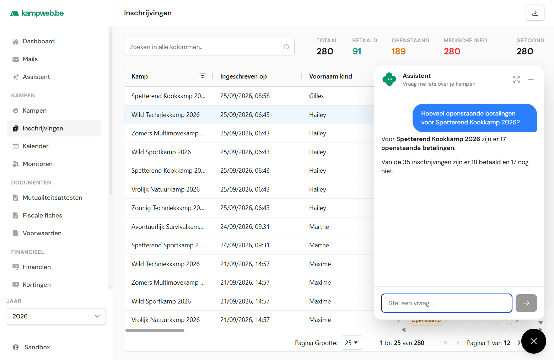
Task: Click the search magnifier icon
Action: [287, 47]
